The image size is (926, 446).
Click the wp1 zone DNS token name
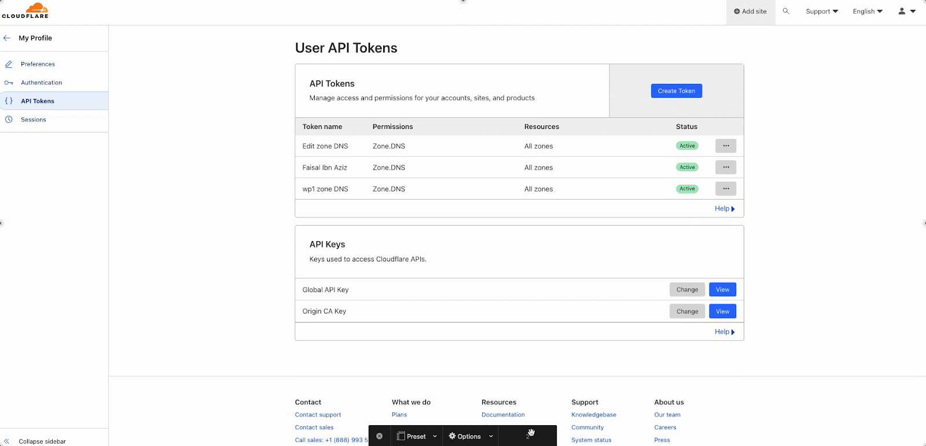(x=325, y=189)
